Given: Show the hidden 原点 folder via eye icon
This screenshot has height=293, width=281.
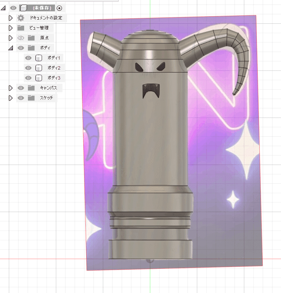Looking at the screenshot, I should tap(21, 38).
